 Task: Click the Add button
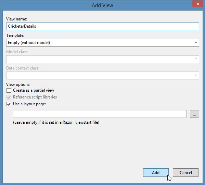click(156, 173)
